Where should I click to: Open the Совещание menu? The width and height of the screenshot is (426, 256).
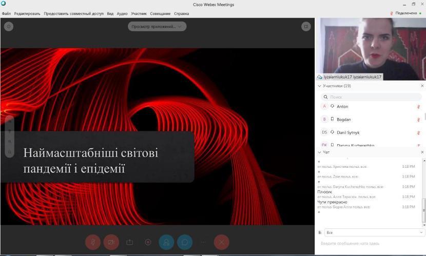[x=160, y=13]
